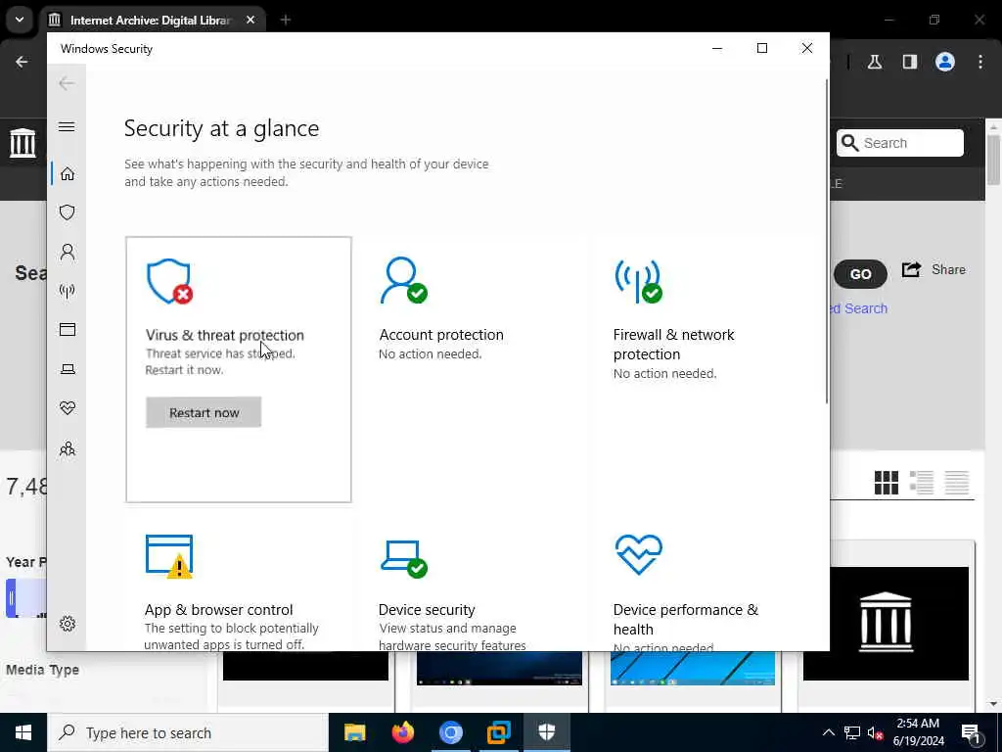The height and width of the screenshot is (752, 1002).
Task: Open the Firewall & network protection heading
Action: (x=673, y=344)
